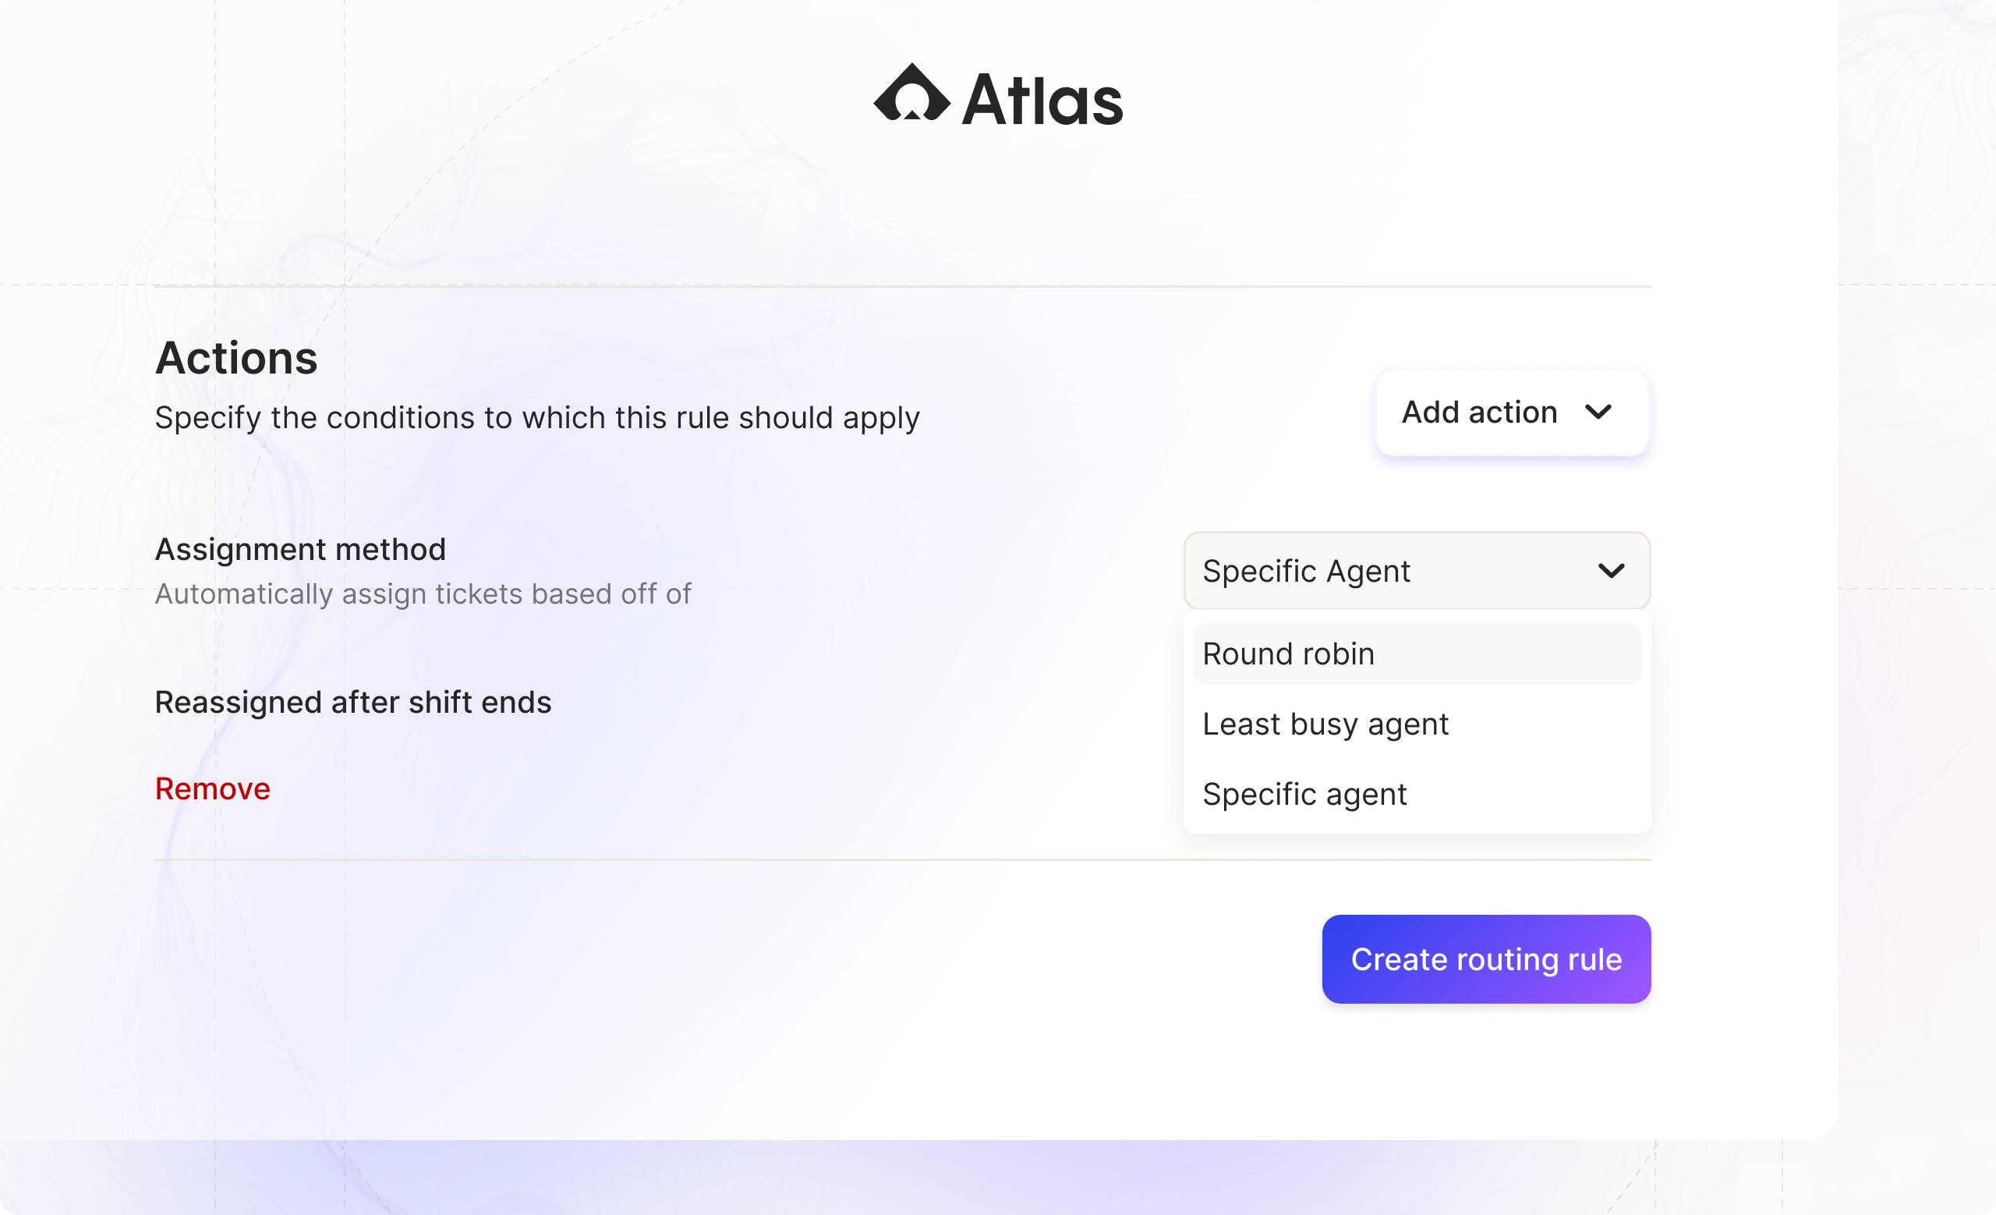Click the divider line above Actions
This screenshot has width=1996, height=1215.
point(902,286)
